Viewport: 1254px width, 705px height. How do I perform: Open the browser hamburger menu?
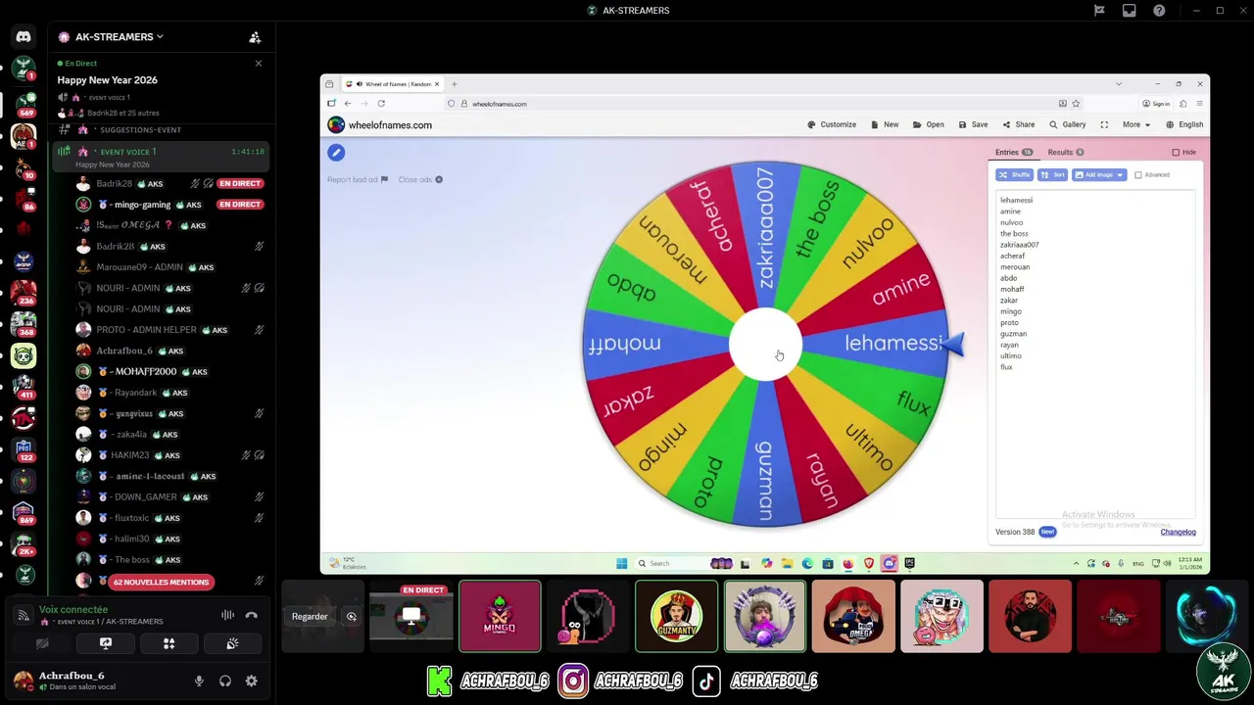(x=1200, y=104)
